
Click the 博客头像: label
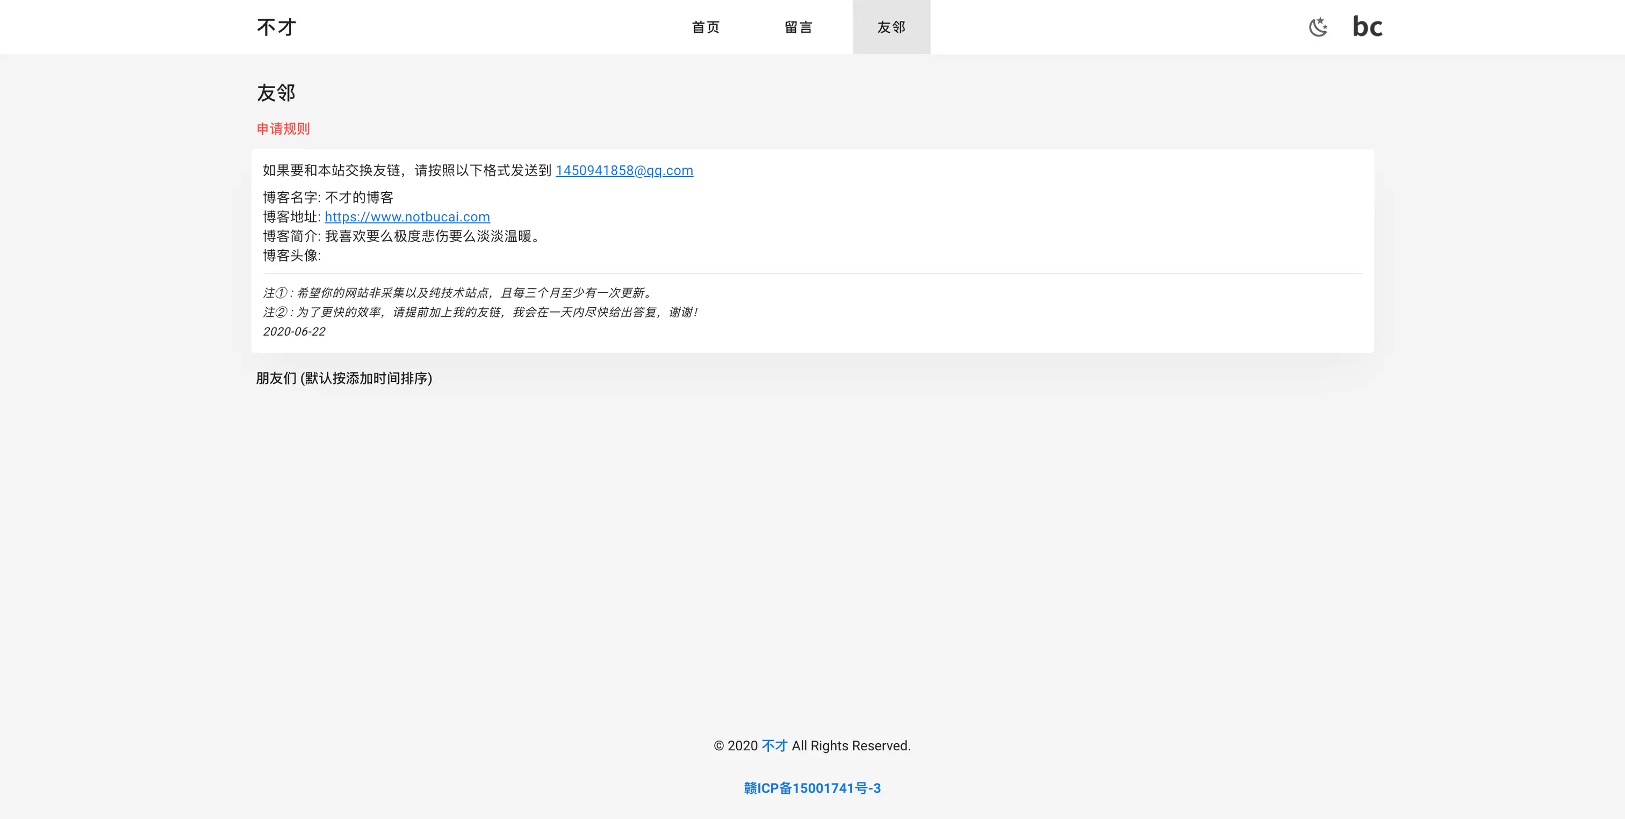pos(291,255)
